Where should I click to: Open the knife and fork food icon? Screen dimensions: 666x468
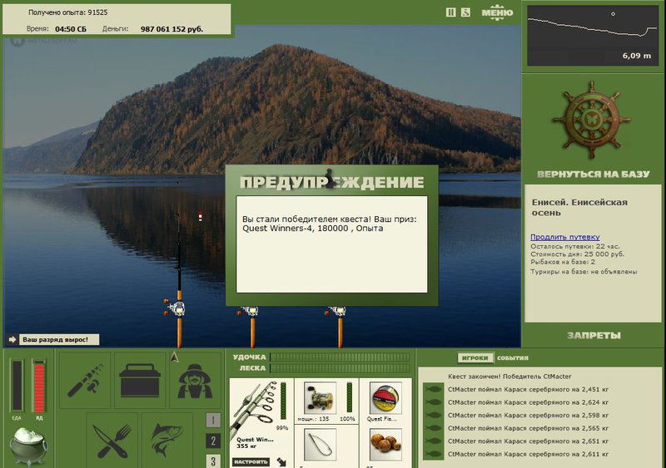click(112, 436)
